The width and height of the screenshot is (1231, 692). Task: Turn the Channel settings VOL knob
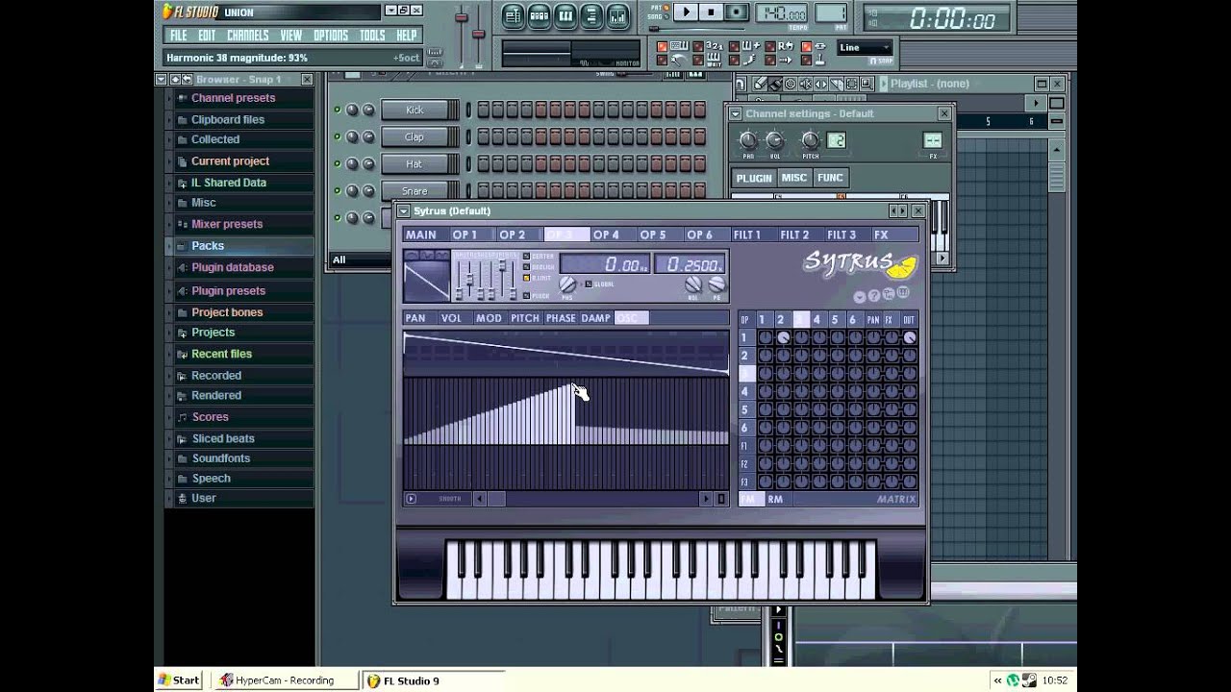774,141
